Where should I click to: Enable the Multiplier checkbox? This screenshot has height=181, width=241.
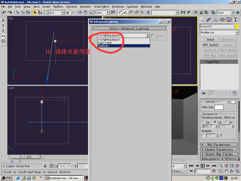coord(203,136)
